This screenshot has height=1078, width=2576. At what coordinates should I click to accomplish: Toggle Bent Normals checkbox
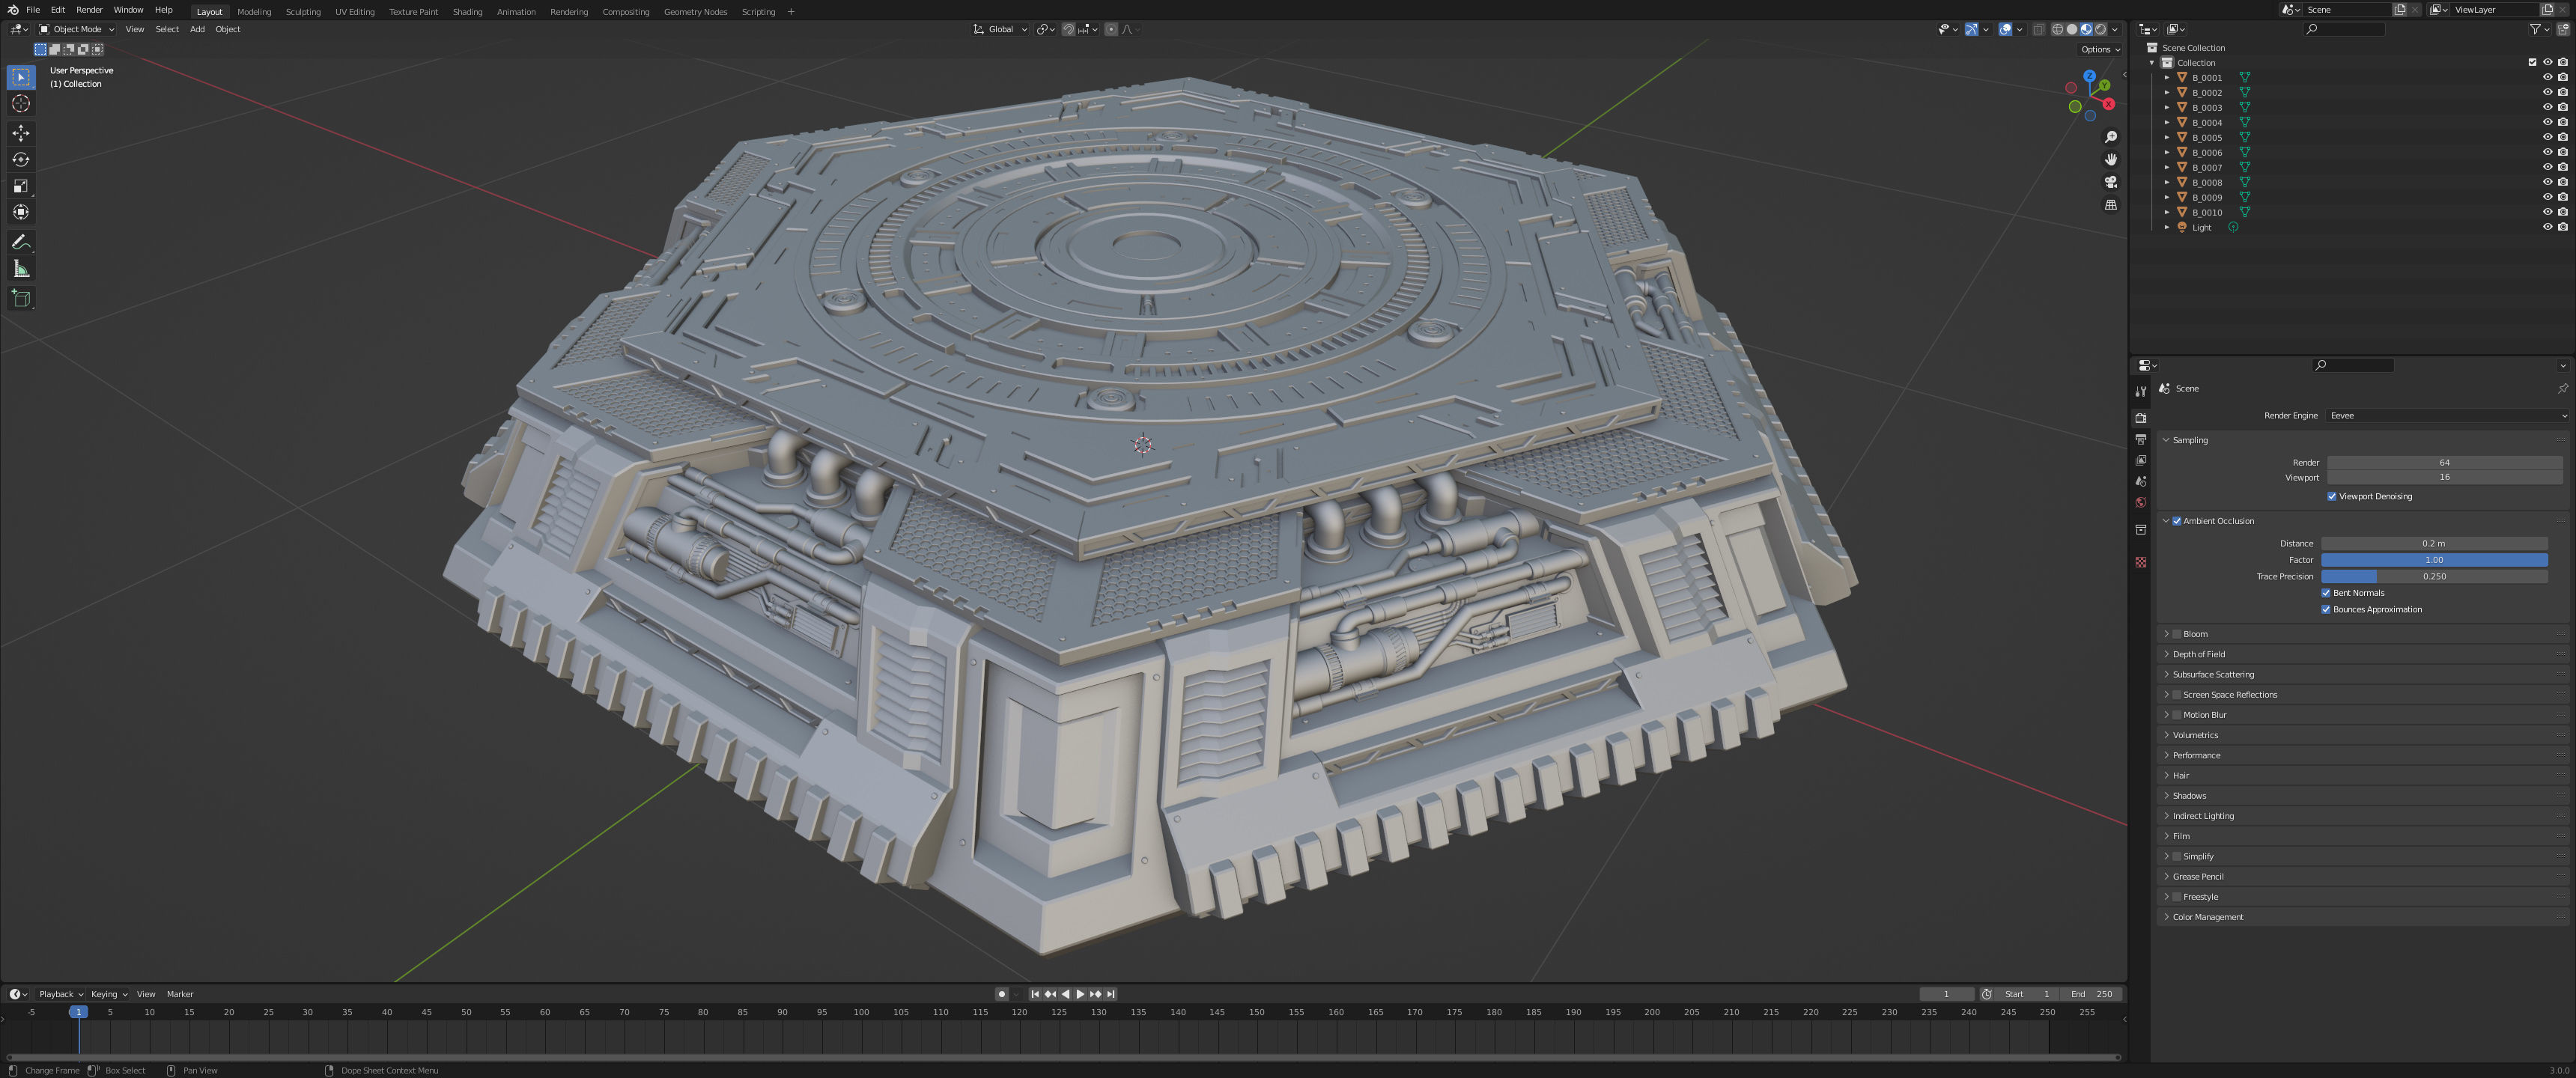click(x=2325, y=593)
